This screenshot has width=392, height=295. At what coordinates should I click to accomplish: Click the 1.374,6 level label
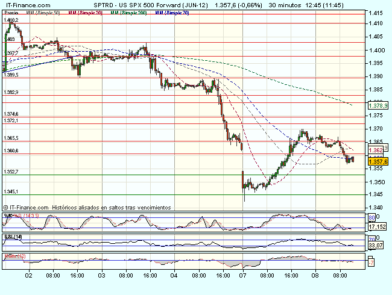click(x=11, y=114)
